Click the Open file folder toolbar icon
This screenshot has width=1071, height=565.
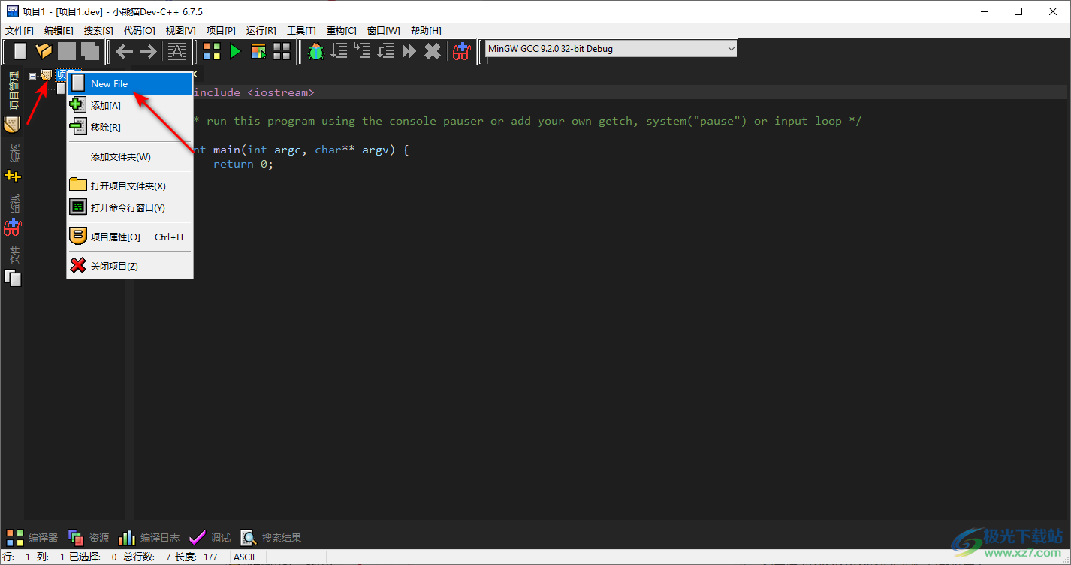[x=44, y=51]
